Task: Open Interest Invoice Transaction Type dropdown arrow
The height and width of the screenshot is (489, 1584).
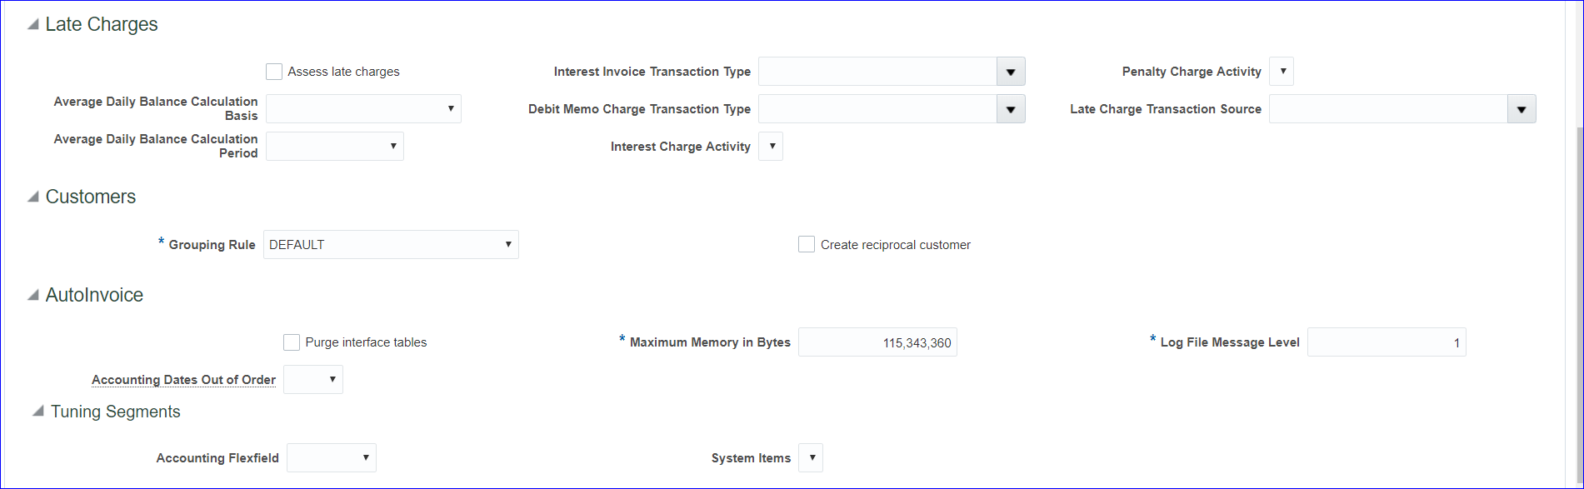Action: [1011, 72]
